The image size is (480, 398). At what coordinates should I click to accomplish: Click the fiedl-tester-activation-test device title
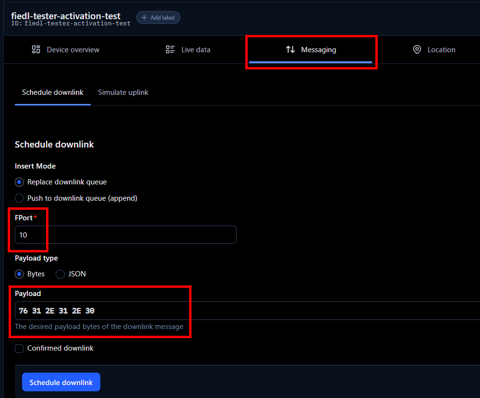(66, 16)
